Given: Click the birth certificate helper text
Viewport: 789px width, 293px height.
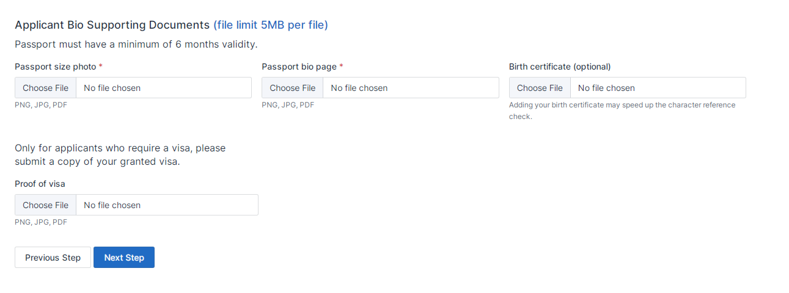Looking at the screenshot, I should (622, 110).
